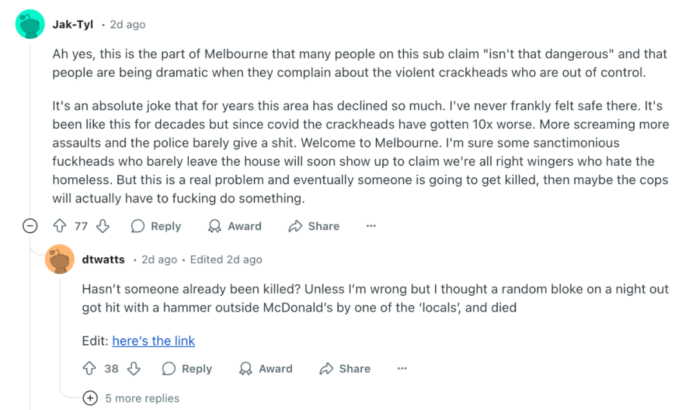Reply to dtwatts's comment

pos(187,369)
